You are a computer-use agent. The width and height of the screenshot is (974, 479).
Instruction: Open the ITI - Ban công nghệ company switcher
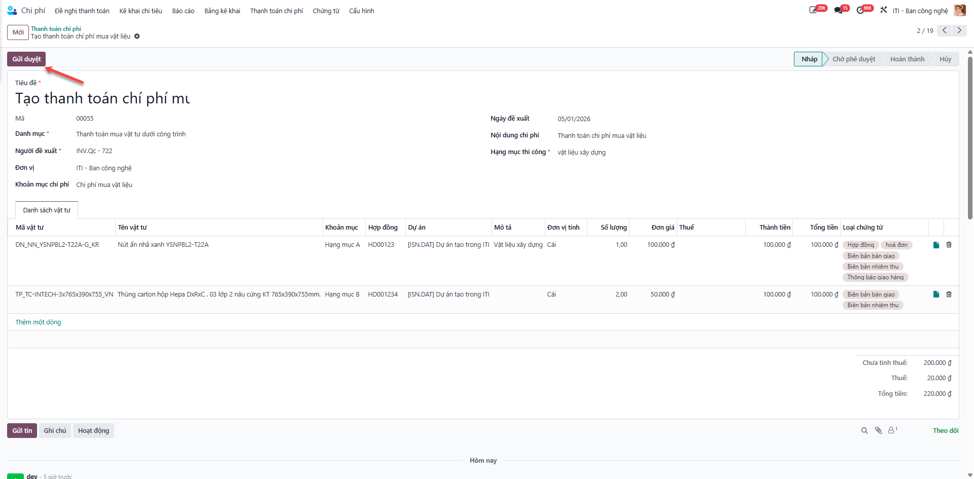click(920, 11)
